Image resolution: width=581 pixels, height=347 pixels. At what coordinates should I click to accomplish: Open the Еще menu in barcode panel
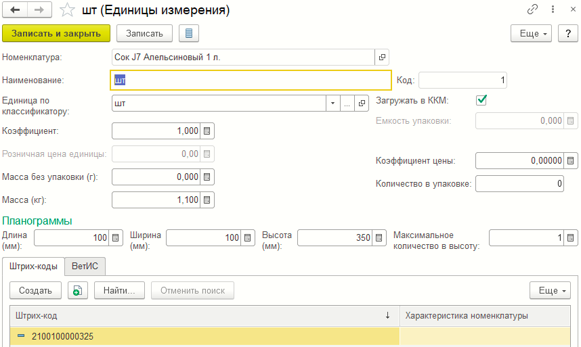pos(551,290)
